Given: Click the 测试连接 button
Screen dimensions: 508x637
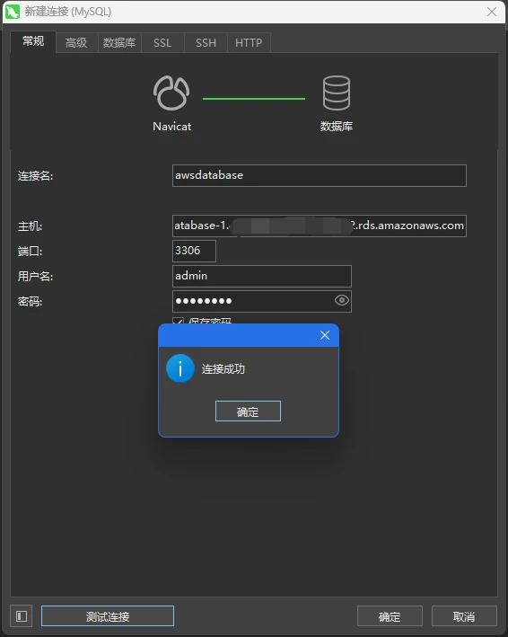Looking at the screenshot, I should pos(108,616).
